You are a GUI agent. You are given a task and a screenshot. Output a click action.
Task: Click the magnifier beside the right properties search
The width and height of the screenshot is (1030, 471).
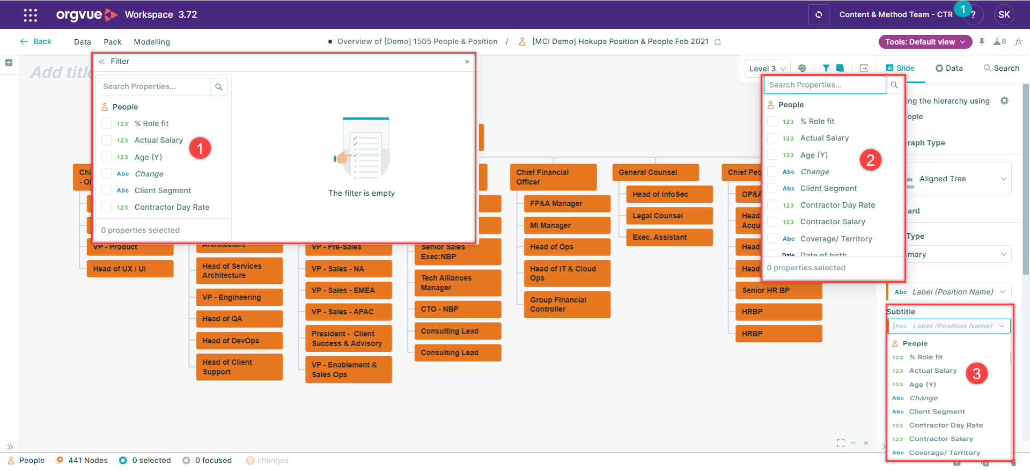(x=894, y=85)
